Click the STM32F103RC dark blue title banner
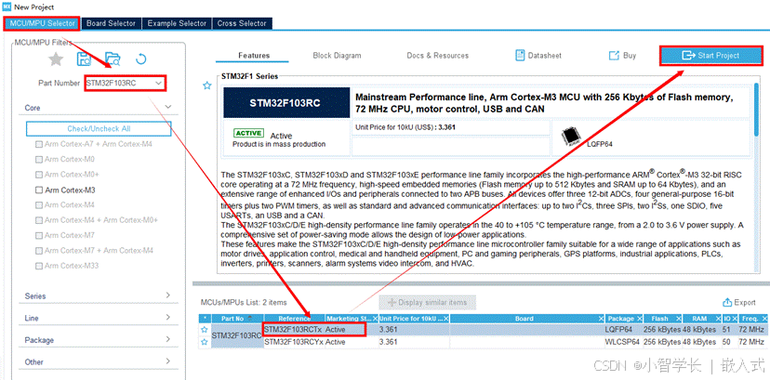770x380 pixels. (286, 103)
